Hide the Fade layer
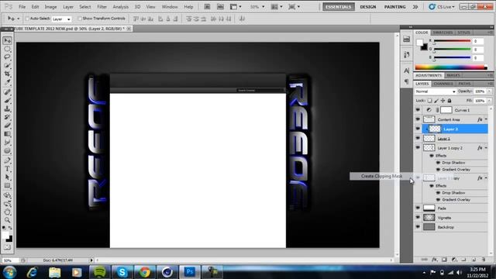This screenshot has width=496, height=279. pyautogui.click(x=418, y=208)
